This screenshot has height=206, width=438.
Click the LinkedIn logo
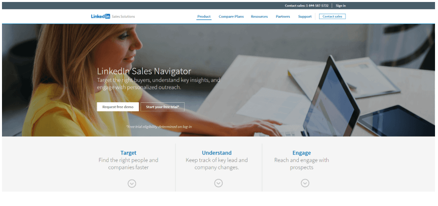100,16
